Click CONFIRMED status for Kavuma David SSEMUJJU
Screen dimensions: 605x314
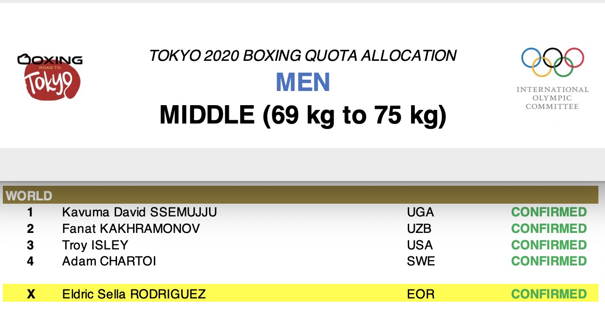(549, 212)
